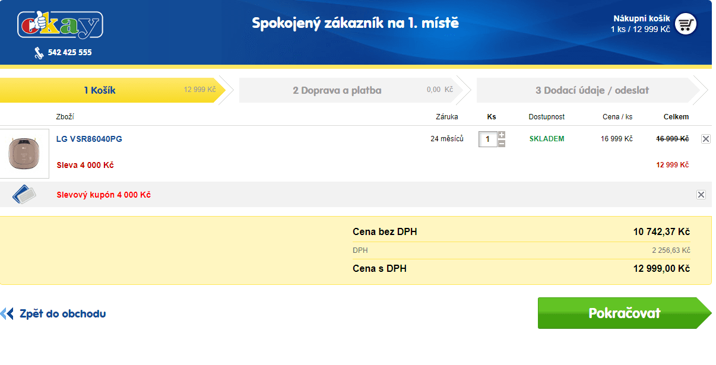
Task: Click the Slevový kupón 4 000 Kč text
Action: pyautogui.click(x=103, y=195)
